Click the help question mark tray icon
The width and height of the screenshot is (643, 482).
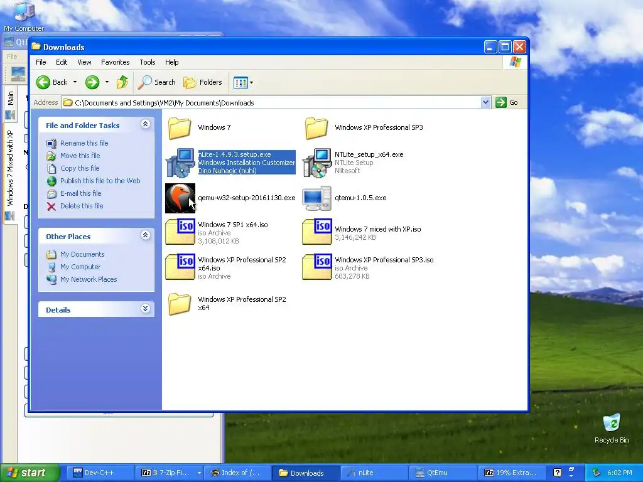click(x=557, y=473)
